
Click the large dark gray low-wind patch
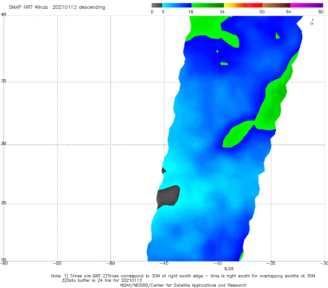click(168, 196)
